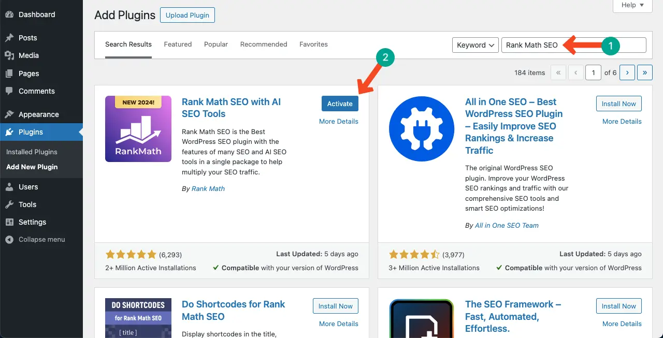Open the All in One SEO logo
This screenshot has height=338, width=663.
(422, 129)
